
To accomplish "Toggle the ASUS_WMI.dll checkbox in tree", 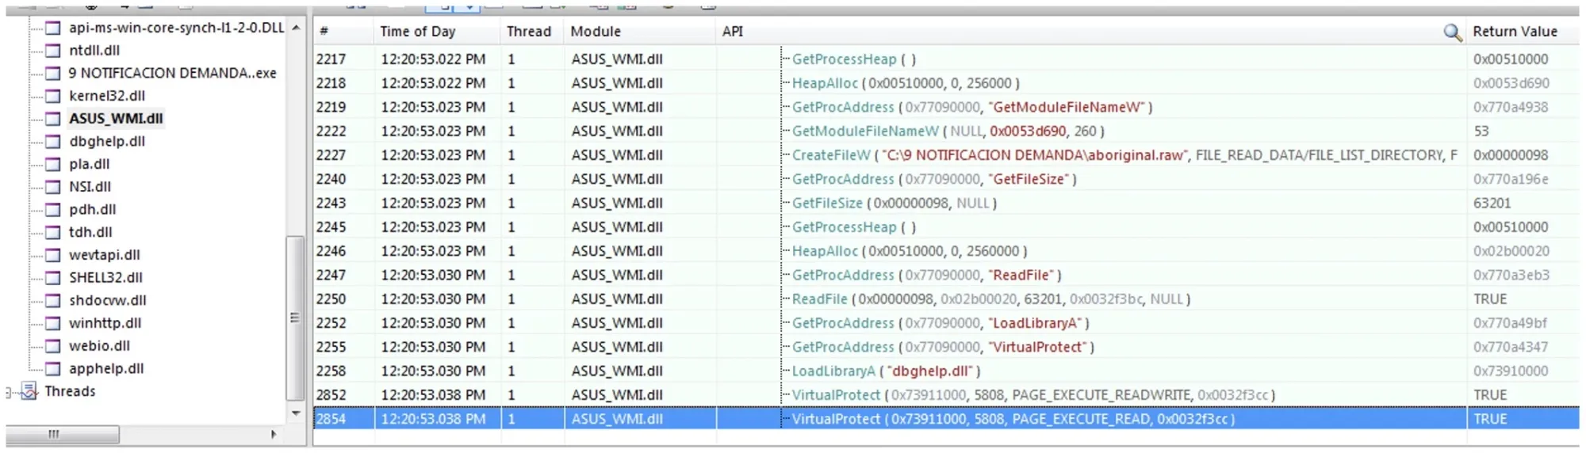I will pyautogui.click(x=53, y=119).
